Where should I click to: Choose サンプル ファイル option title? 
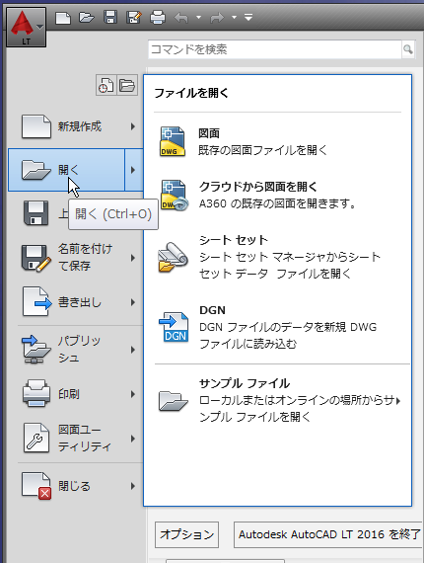point(245,383)
